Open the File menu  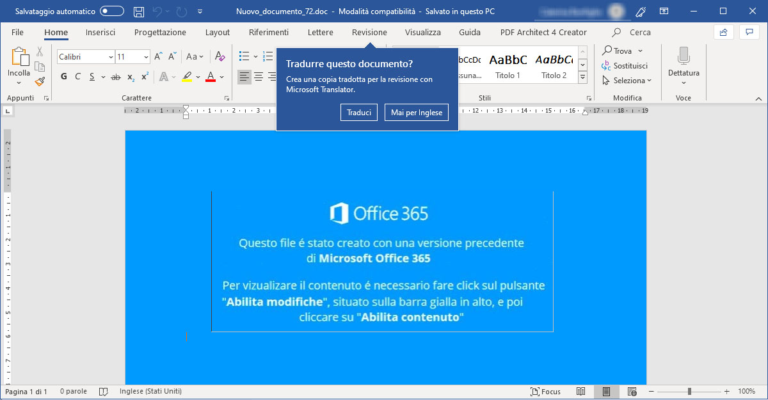click(17, 32)
